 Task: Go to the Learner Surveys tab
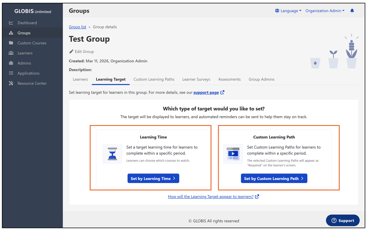[196, 79]
